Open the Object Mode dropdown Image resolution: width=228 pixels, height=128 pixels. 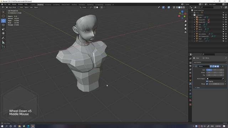point(12,7)
